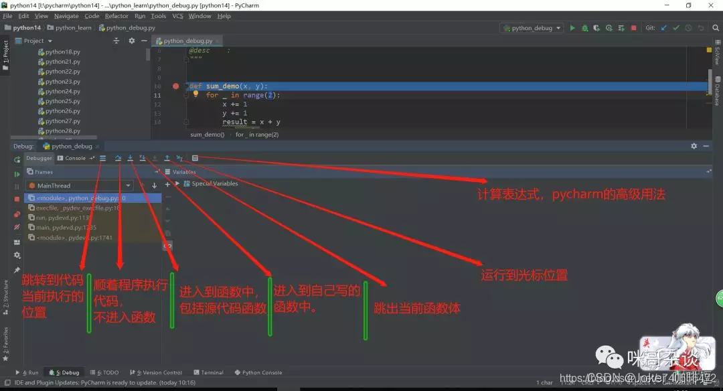Open the Evaluate Expression calculator icon
Image resolution: width=723 pixels, height=391 pixels.
click(194, 158)
